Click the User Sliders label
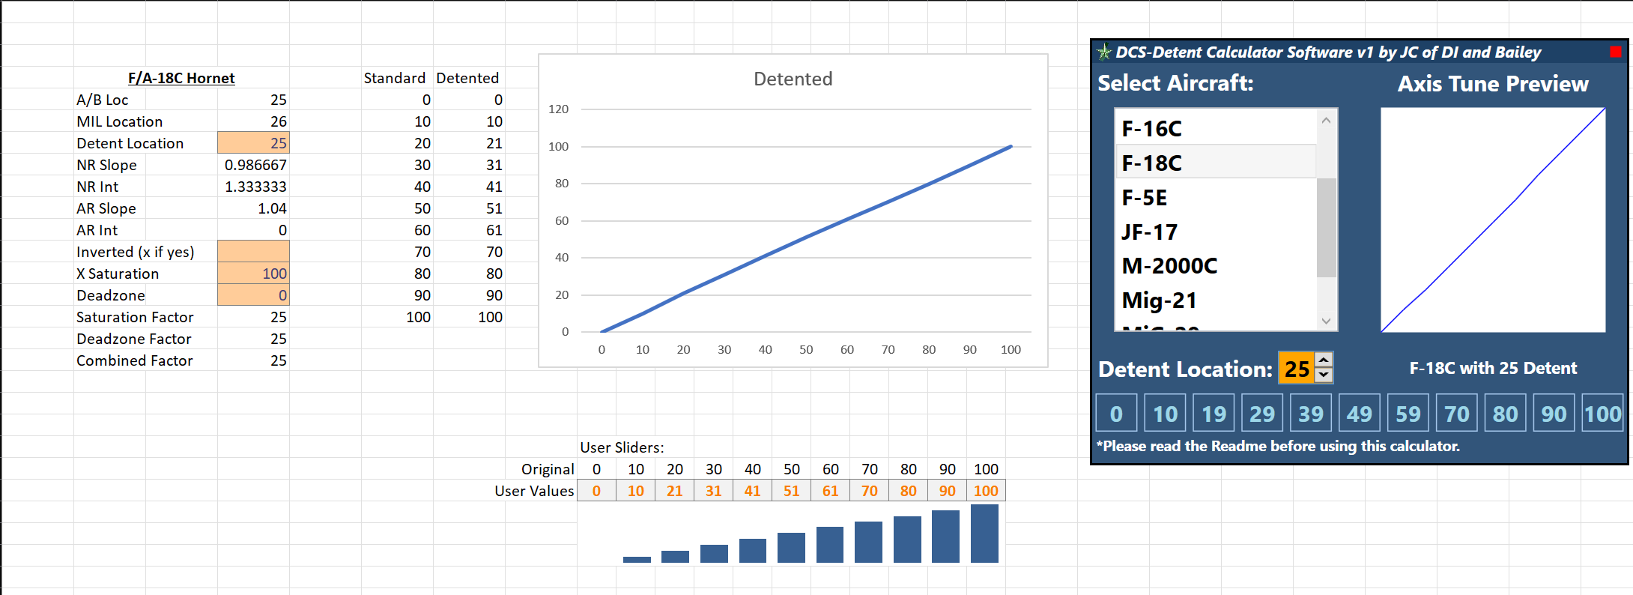 point(622,447)
